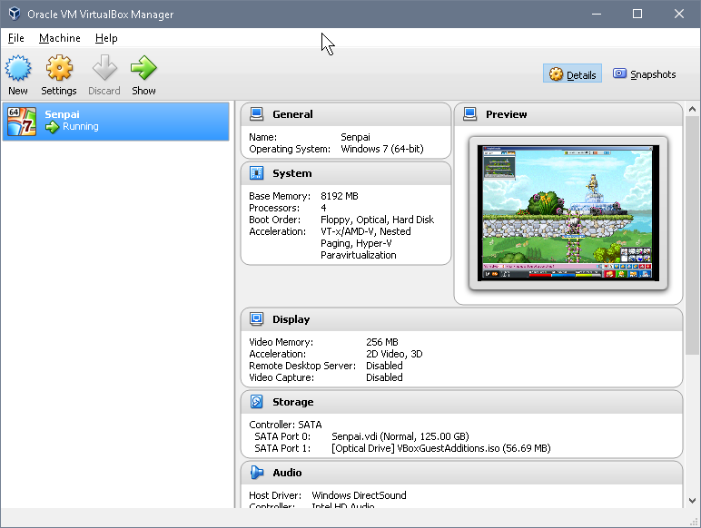Click the gear icon on Details button
The image size is (701, 528).
tap(556, 74)
